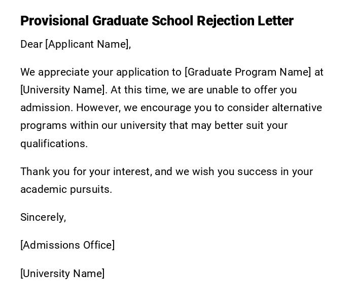Click the word "Provisional" in the title
Image resolution: width=355 pixels, height=305 pixels.
[54, 21]
